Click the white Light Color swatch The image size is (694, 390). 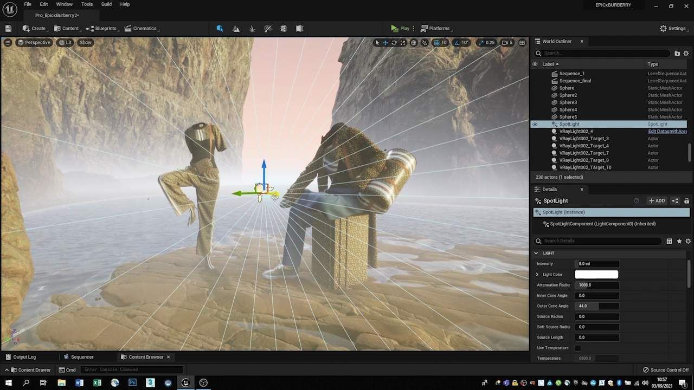point(596,275)
